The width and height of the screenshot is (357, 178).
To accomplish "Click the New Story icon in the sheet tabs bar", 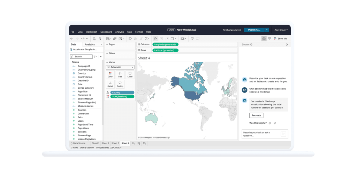I will (145, 143).
